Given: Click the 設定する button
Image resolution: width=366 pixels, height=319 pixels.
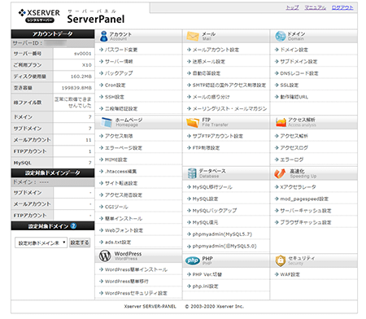Looking at the screenshot, I should [x=80, y=243].
